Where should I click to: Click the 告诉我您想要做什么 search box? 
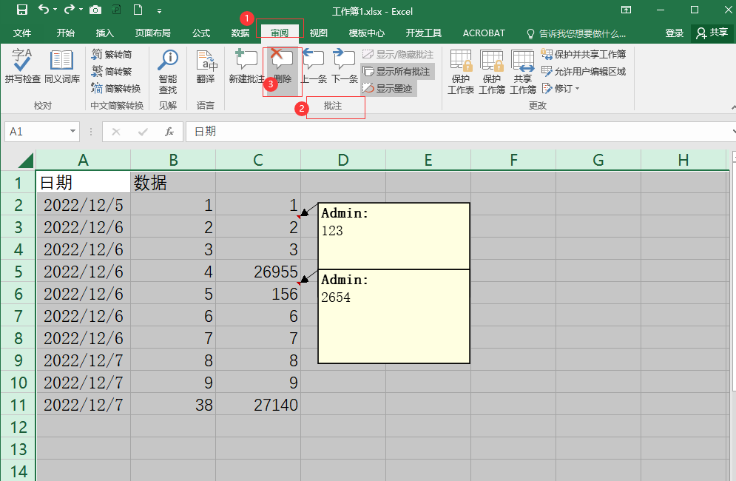(x=576, y=33)
